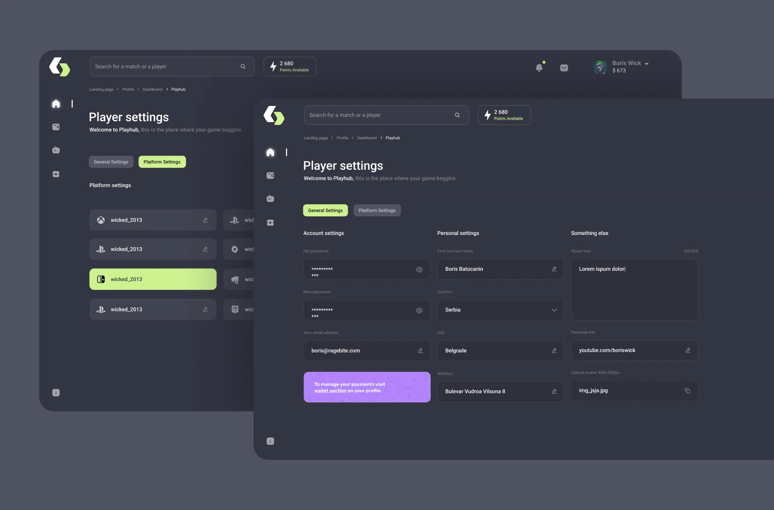Click the logo in the front window
This screenshot has width=774, height=510.
[x=274, y=115]
